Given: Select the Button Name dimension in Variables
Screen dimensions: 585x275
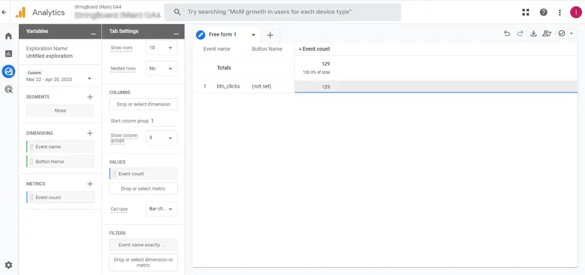Looking at the screenshot, I should click(61, 161).
